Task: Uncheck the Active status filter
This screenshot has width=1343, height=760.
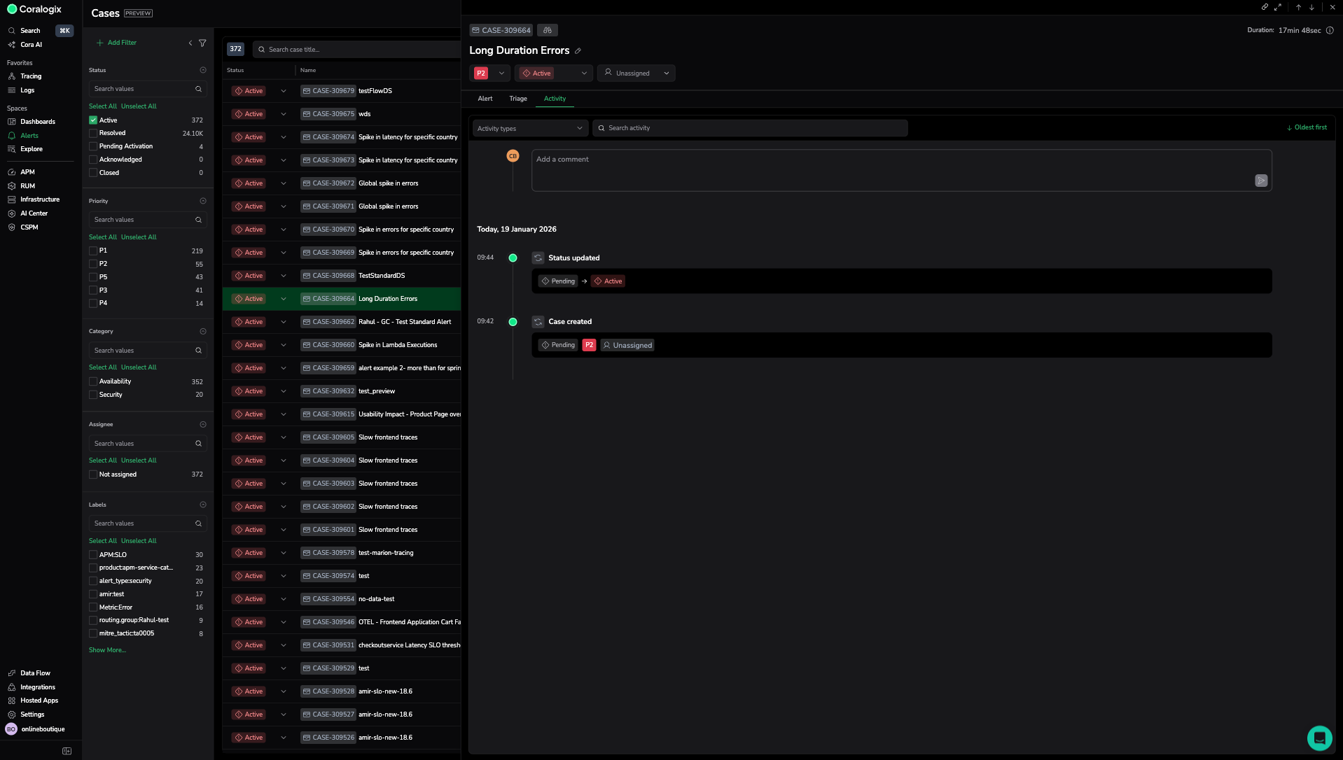Action: [93, 120]
